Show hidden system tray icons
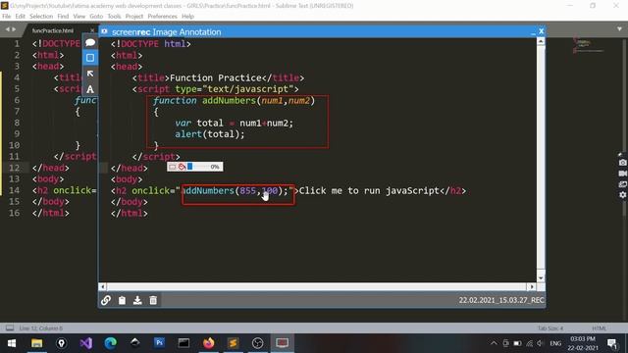Image resolution: width=628 pixels, height=353 pixels. [x=494, y=343]
